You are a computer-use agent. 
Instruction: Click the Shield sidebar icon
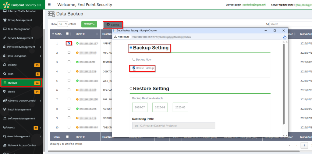tap(5, 92)
